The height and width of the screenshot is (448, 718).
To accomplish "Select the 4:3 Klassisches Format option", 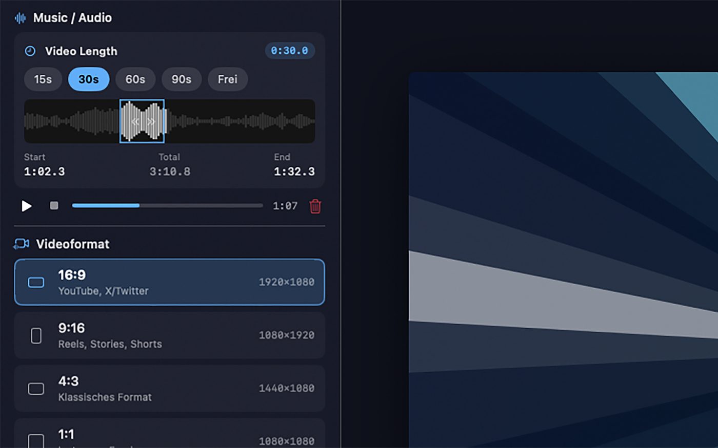I will [x=169, y=389].
